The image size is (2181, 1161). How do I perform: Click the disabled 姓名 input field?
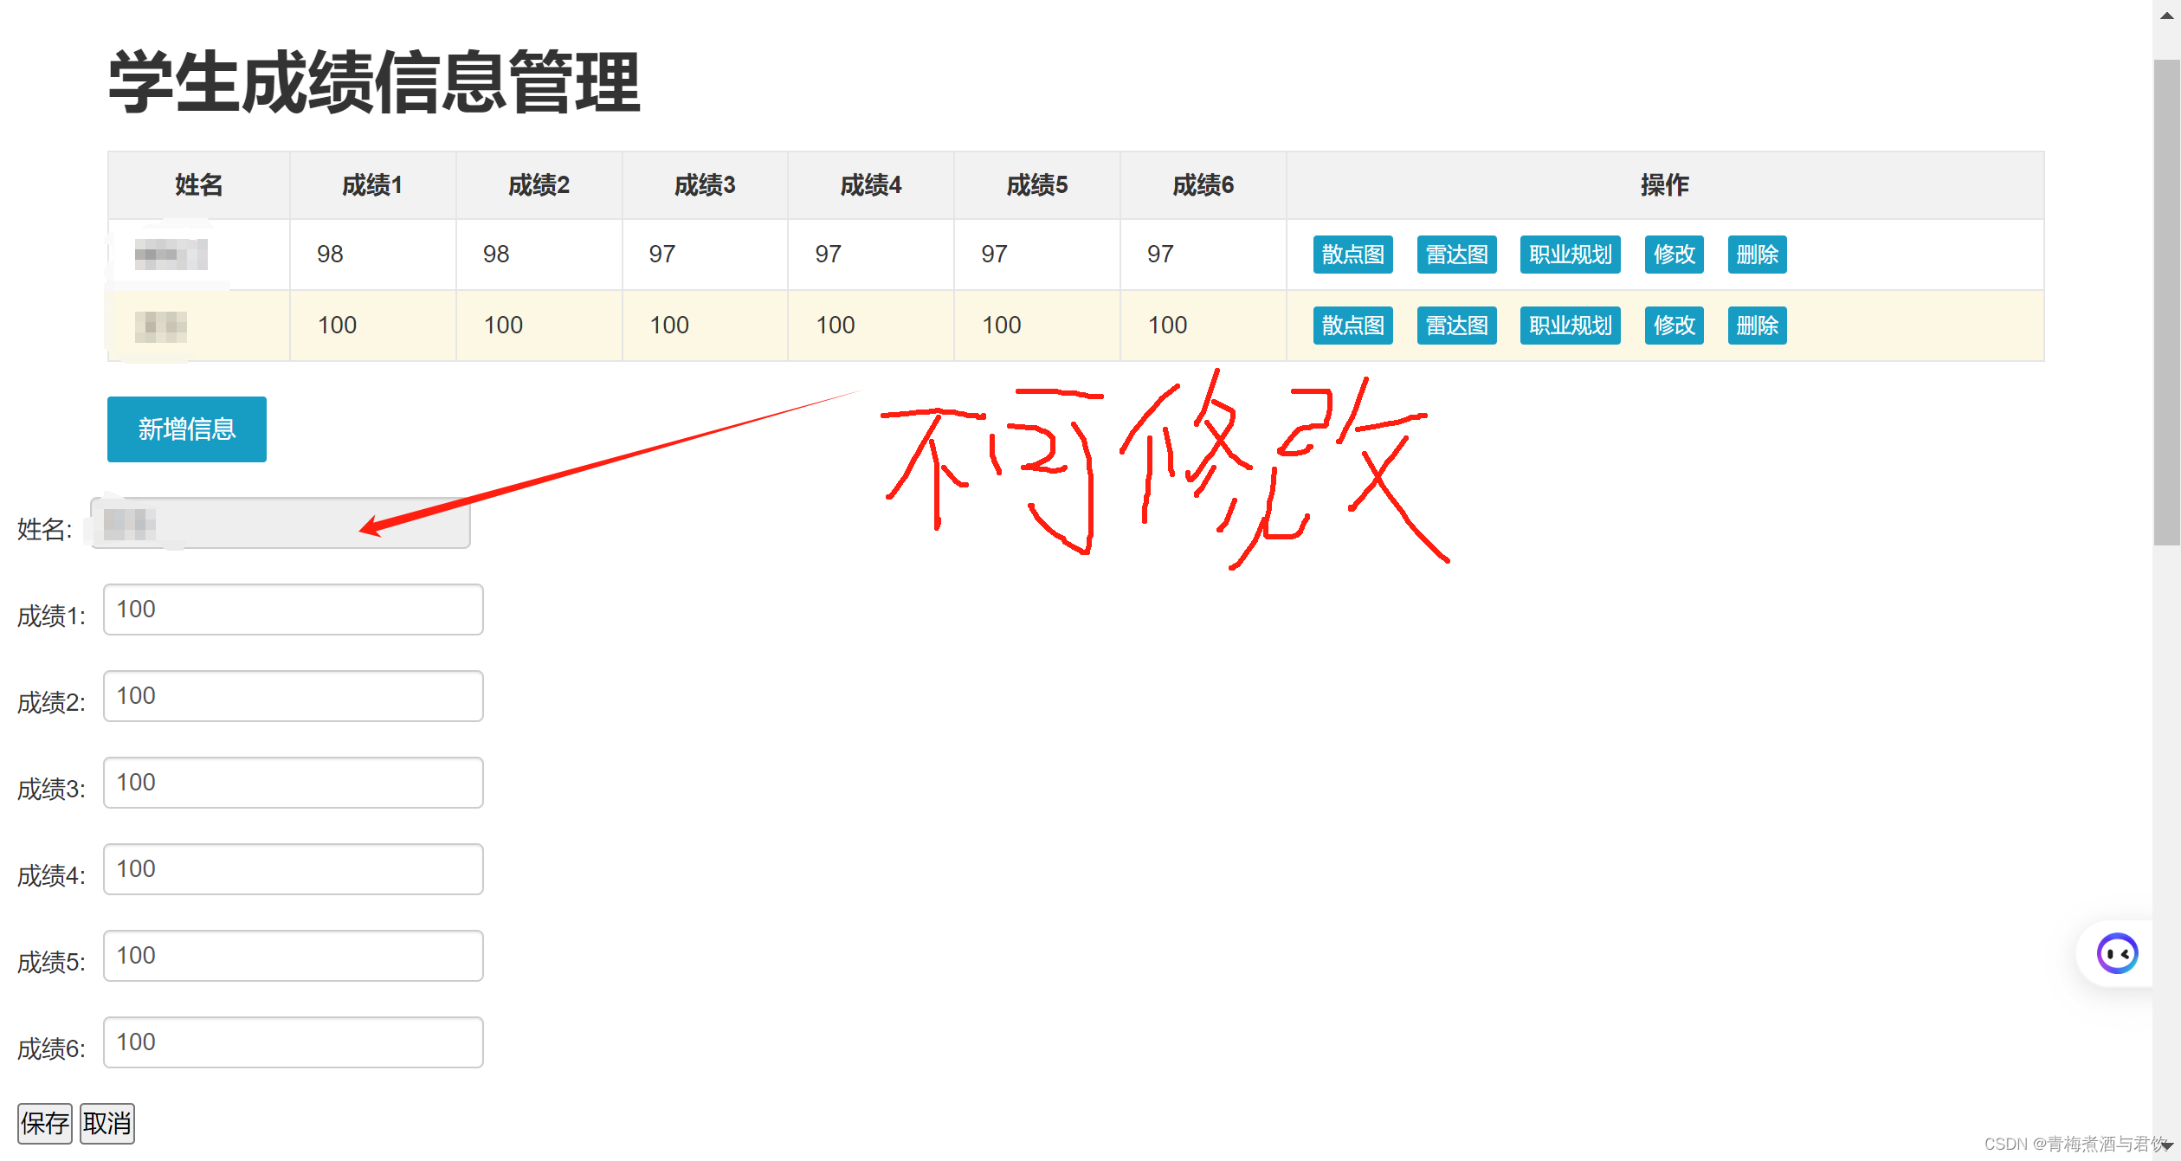pyautogui.click(x=281, y=523)
